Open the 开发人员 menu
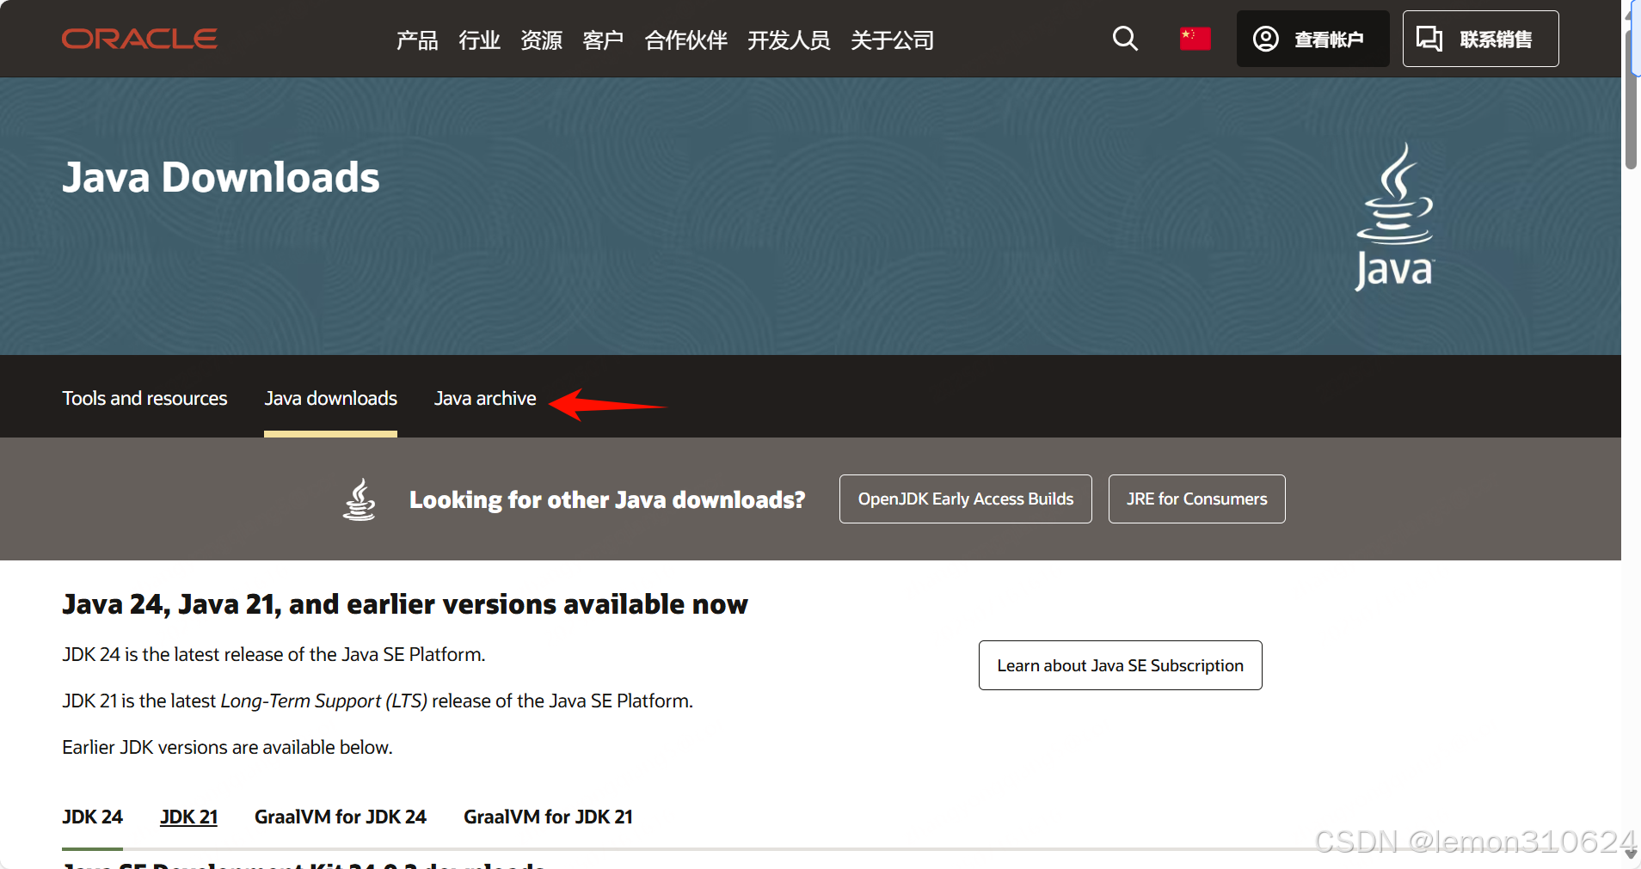The width and height of the screenshot is (1641, 869). point(789,40)
